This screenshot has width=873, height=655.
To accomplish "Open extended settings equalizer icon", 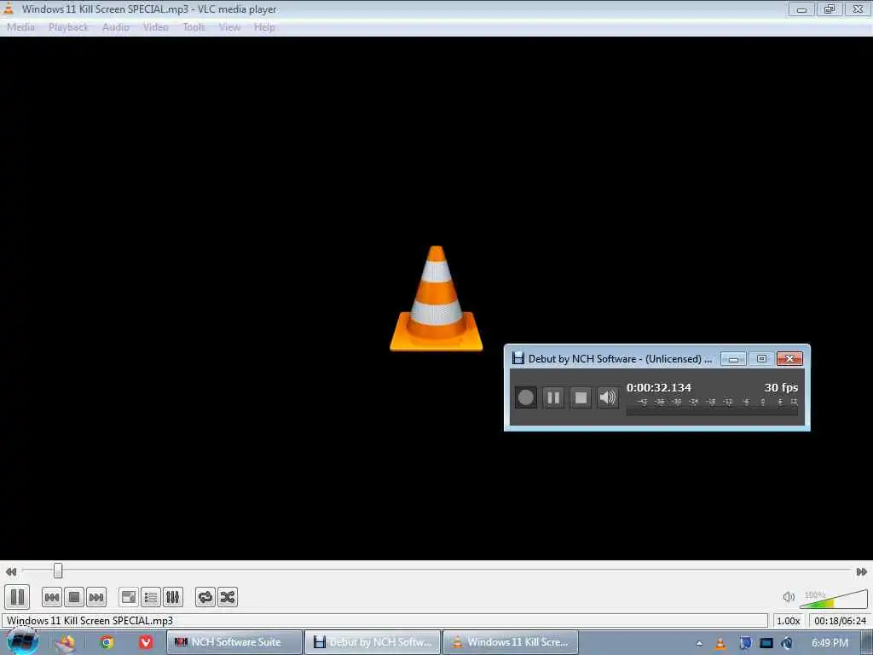I will (x=173, y=597).
